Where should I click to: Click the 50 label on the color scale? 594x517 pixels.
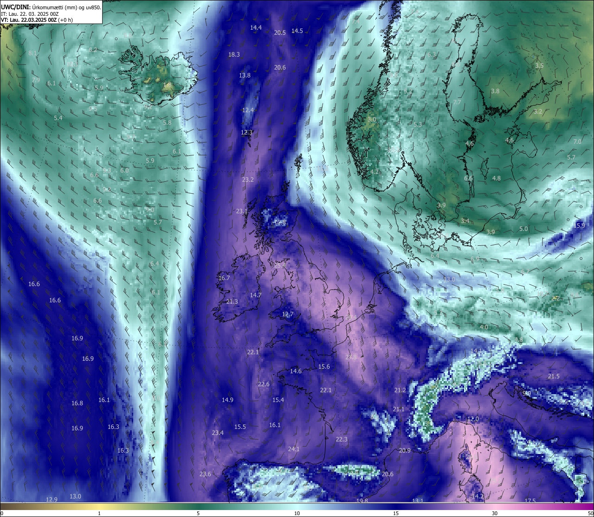[590, 513]
